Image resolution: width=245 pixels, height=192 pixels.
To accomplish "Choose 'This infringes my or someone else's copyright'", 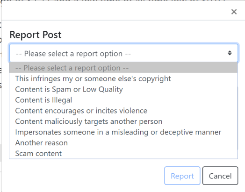I will tap(123, 78).
